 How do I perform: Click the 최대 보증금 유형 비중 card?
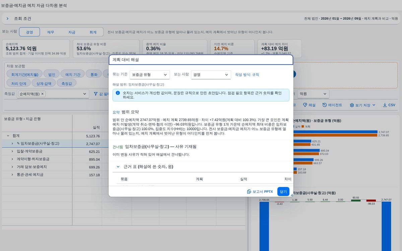click(x=106, y=49)
